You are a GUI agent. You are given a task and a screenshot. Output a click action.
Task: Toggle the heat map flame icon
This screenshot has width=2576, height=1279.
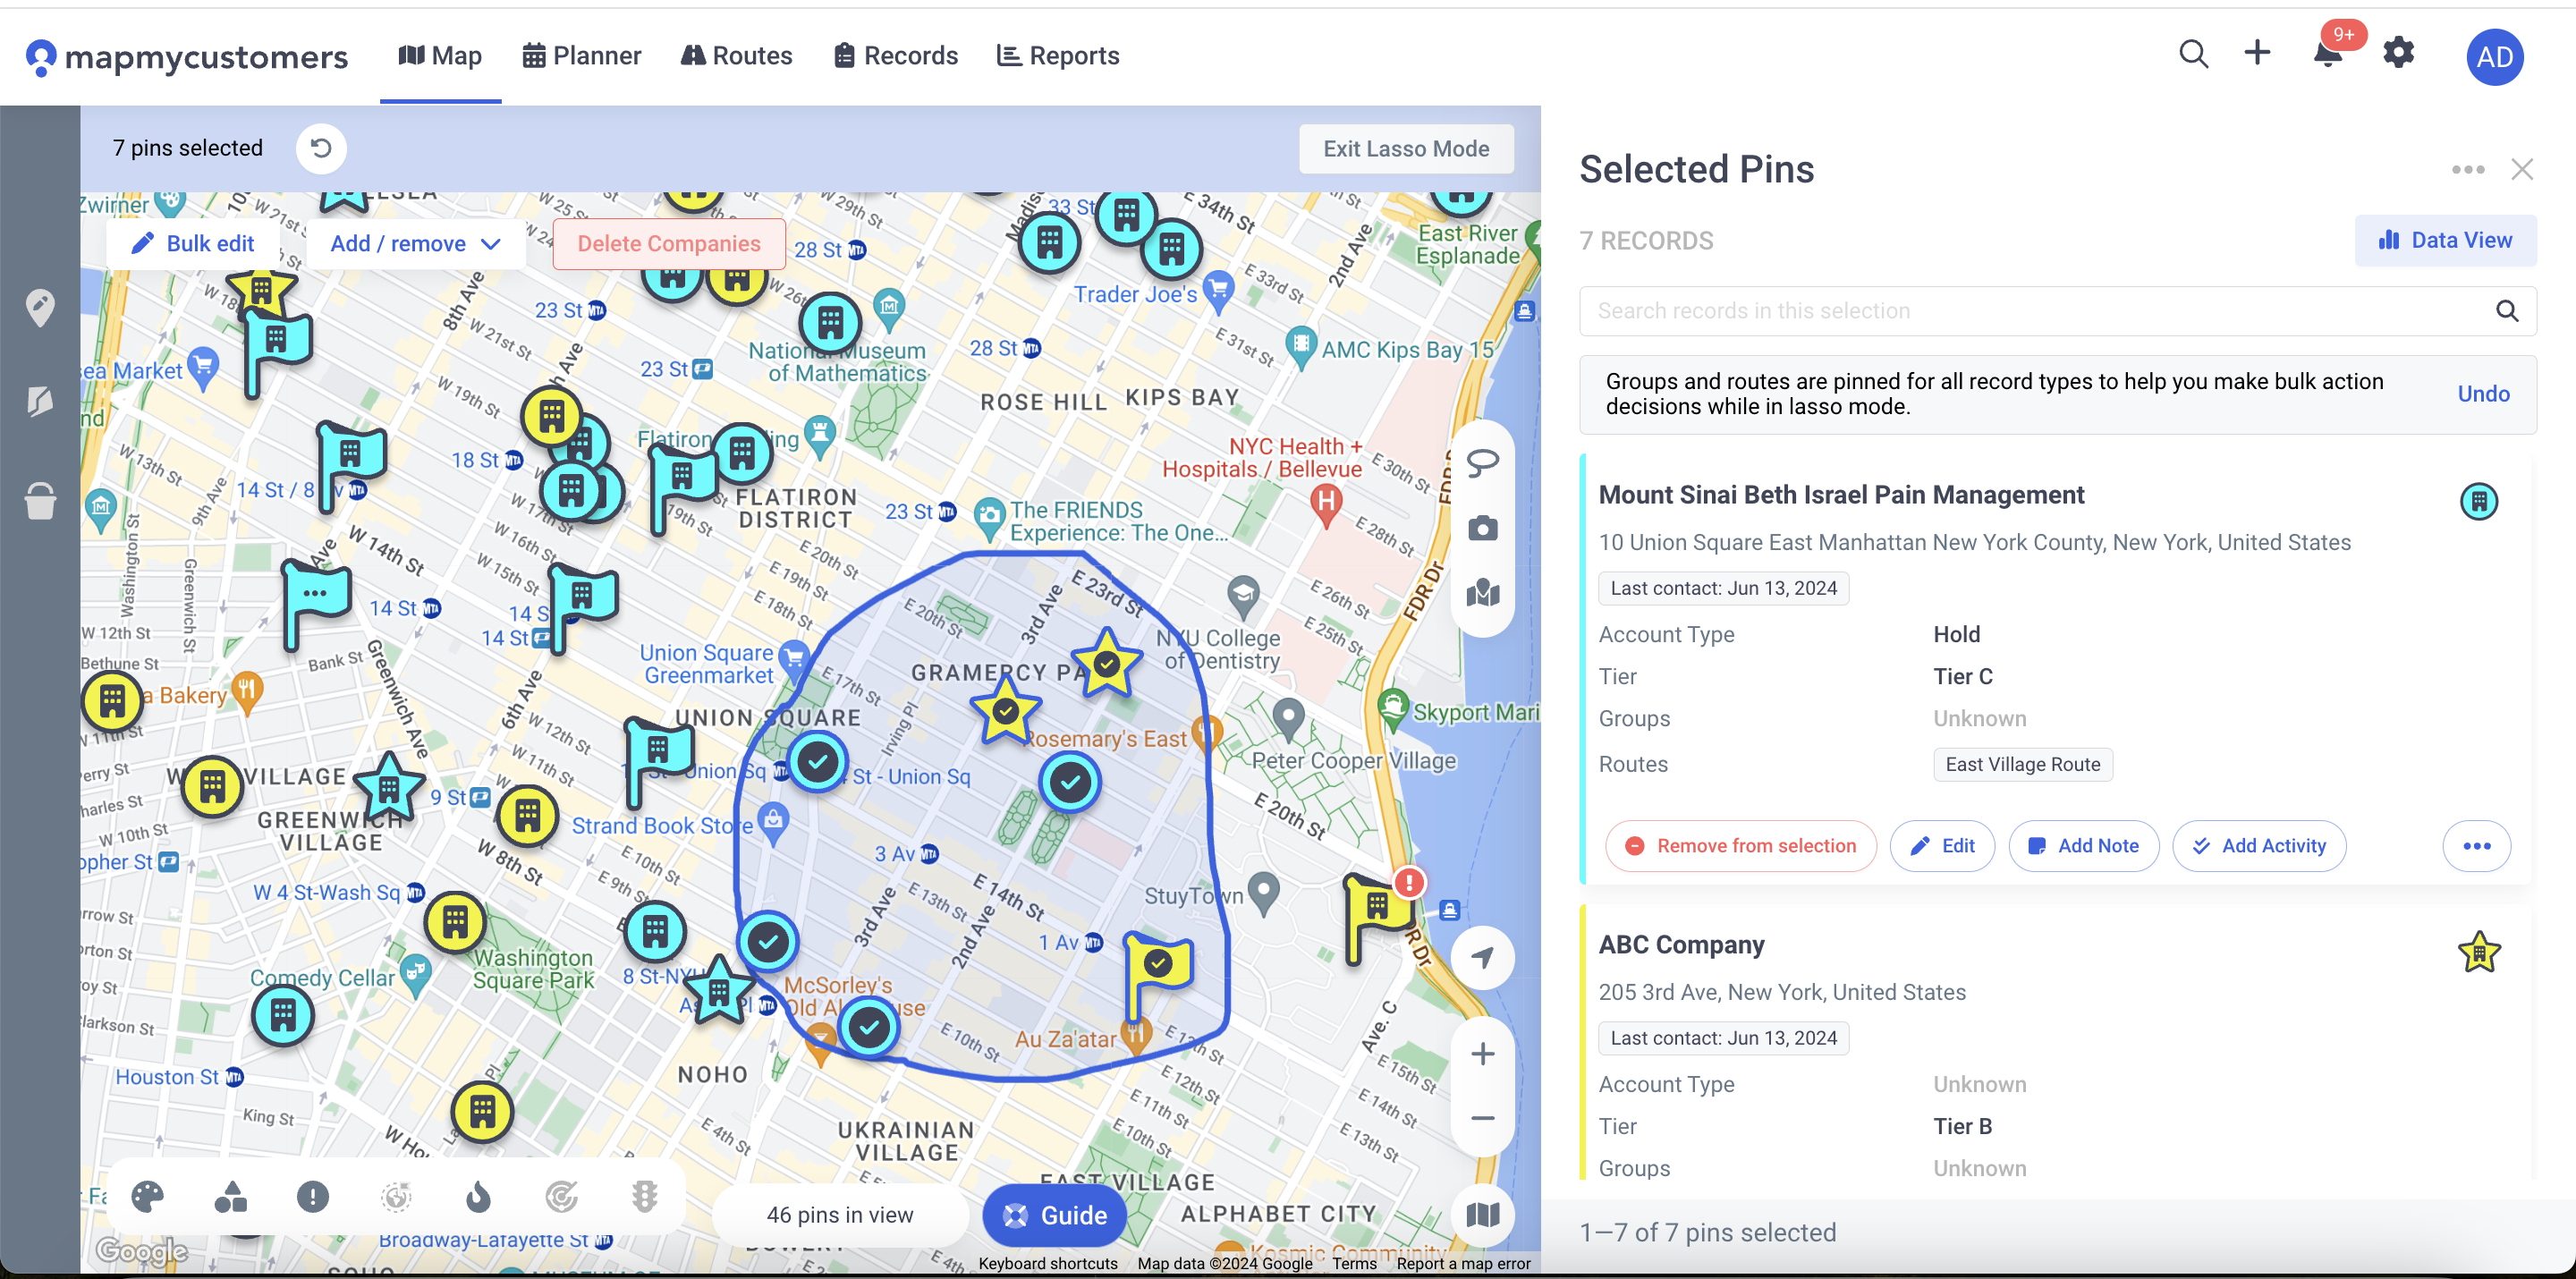coord(479,1197)
